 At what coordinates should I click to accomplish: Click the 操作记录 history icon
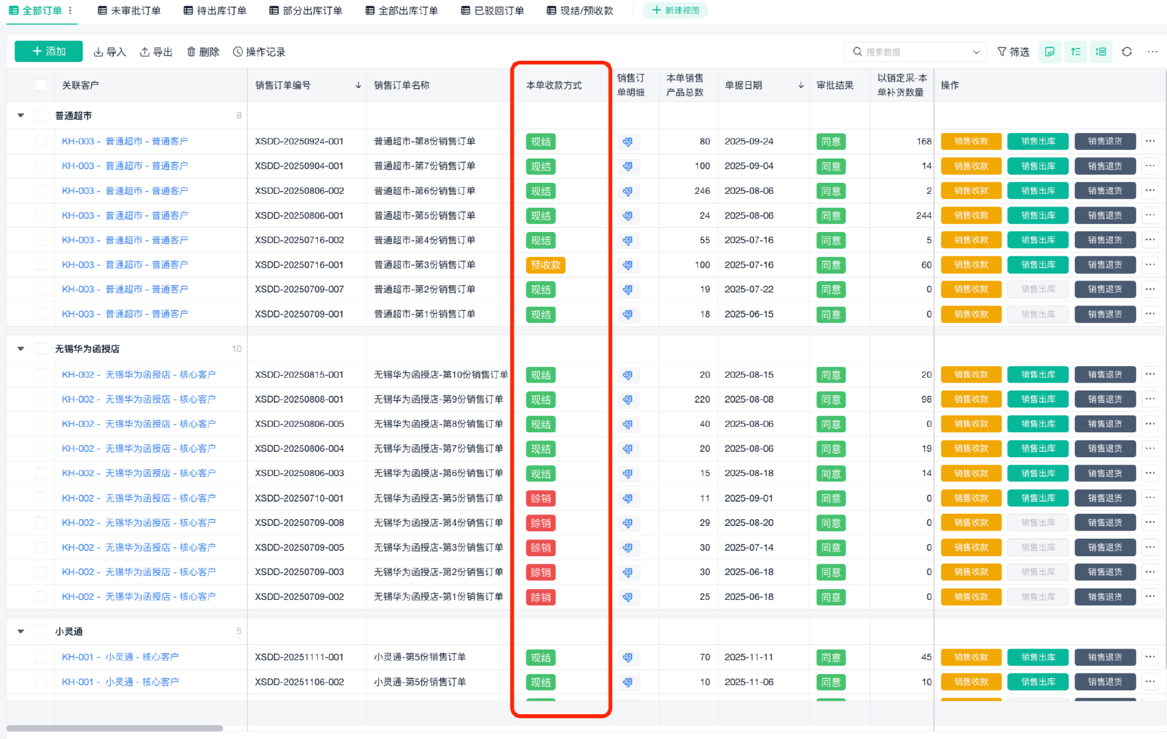(x=238, y=52)
